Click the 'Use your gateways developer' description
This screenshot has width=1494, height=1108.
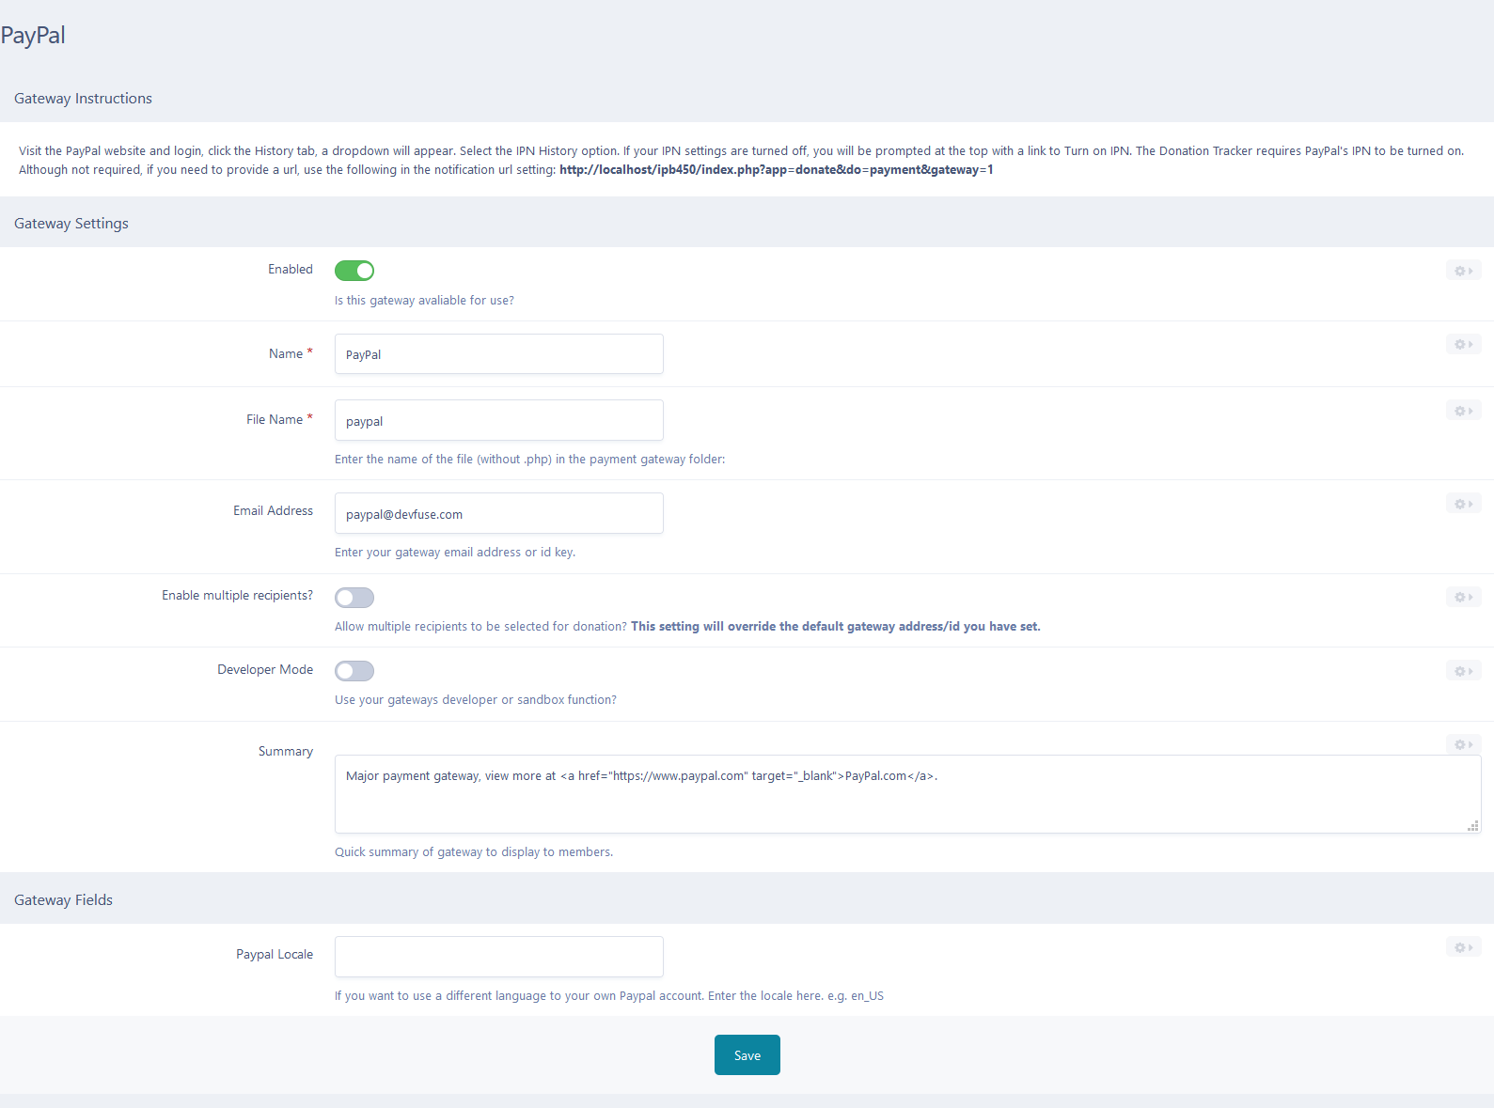476,700
